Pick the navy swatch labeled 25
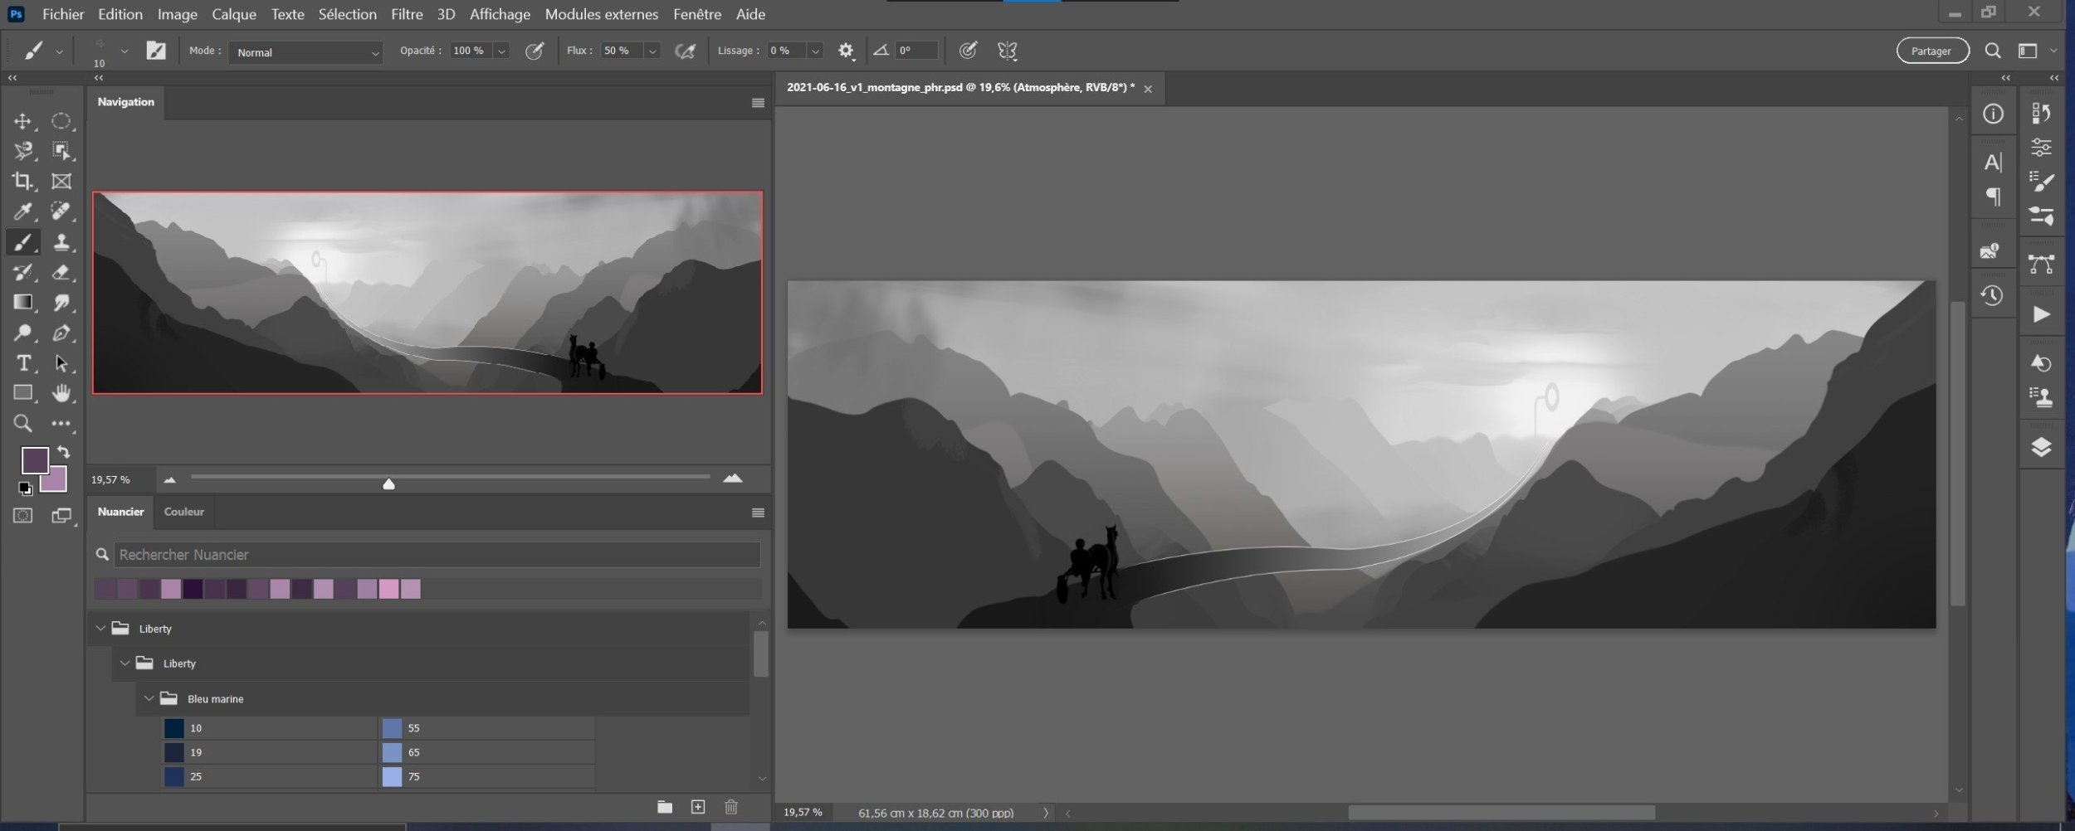 174,776
